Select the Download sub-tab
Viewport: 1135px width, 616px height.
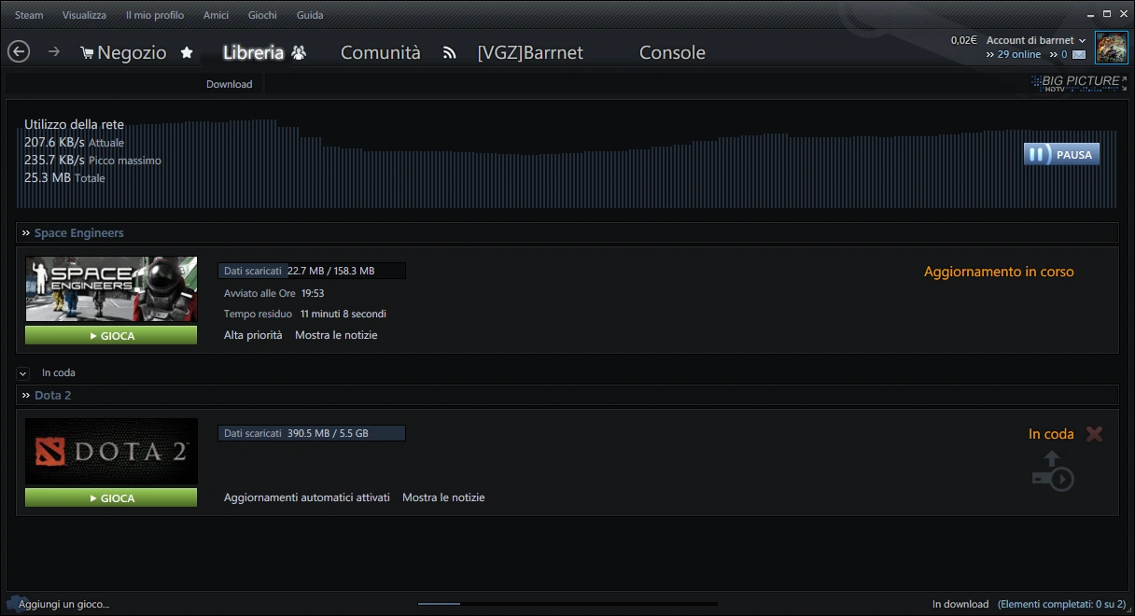230,84
